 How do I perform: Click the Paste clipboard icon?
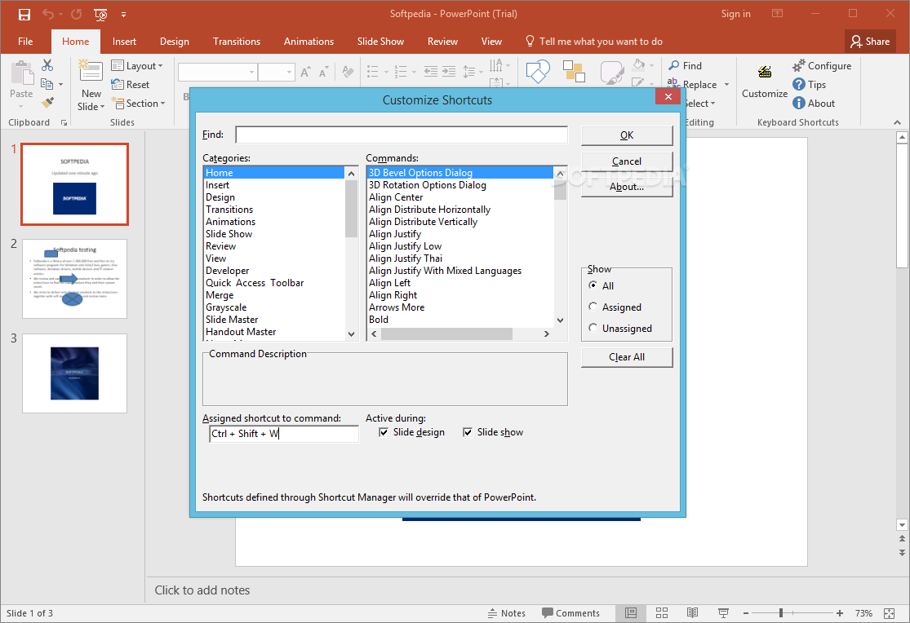(21, 73)
